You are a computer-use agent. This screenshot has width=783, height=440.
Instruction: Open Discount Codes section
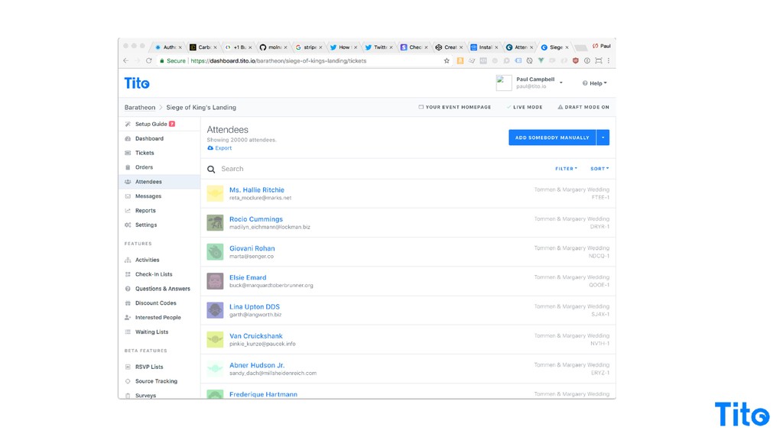click(156, 303)
